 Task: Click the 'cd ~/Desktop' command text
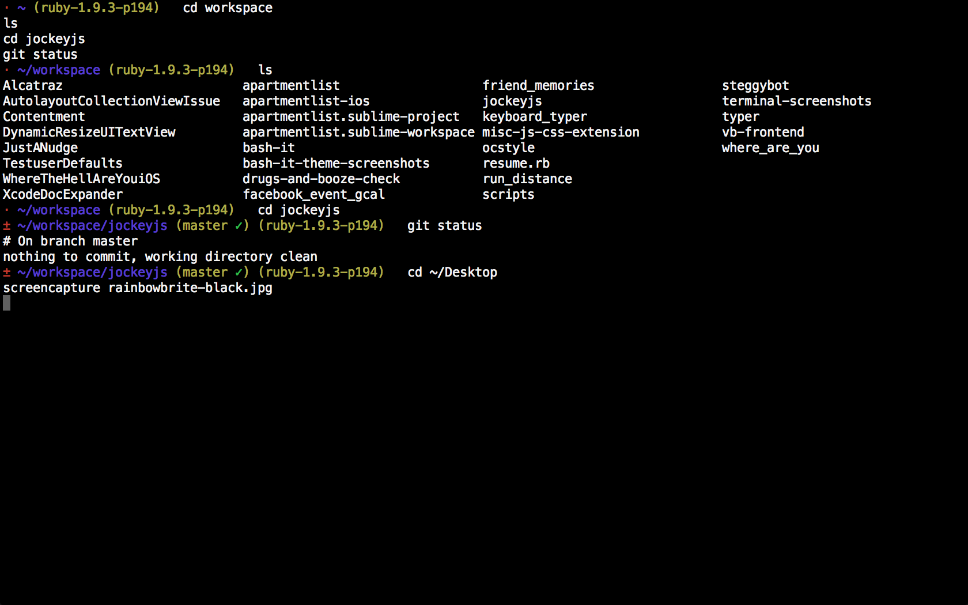pos(452,273)
